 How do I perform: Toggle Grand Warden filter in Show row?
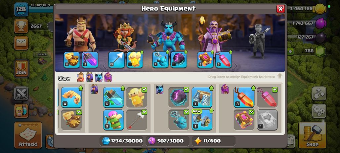click(x=108, y=77)
